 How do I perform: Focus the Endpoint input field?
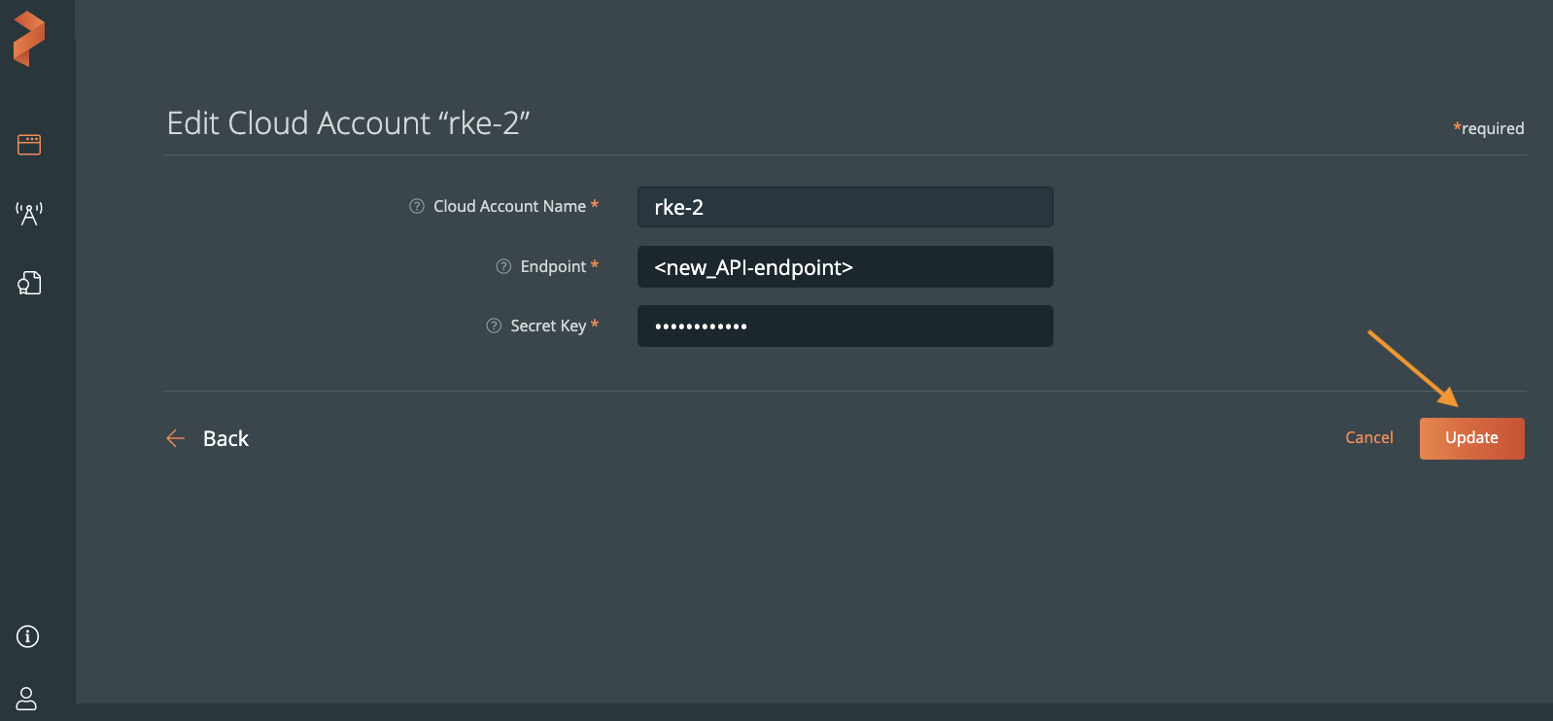(845, 267)
